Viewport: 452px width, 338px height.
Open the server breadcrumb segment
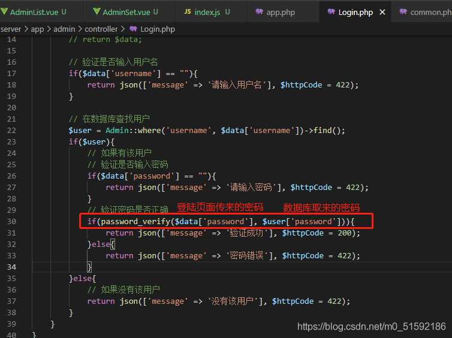tap(11, 29)
